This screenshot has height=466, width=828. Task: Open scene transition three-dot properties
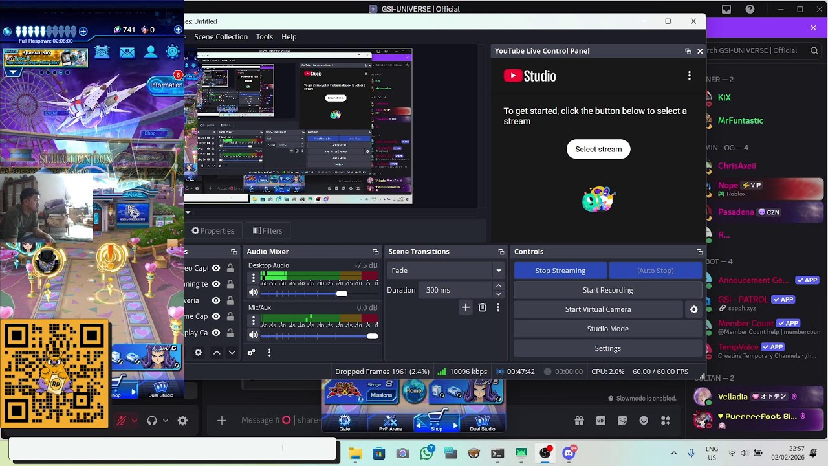click(x=497, y=307)
